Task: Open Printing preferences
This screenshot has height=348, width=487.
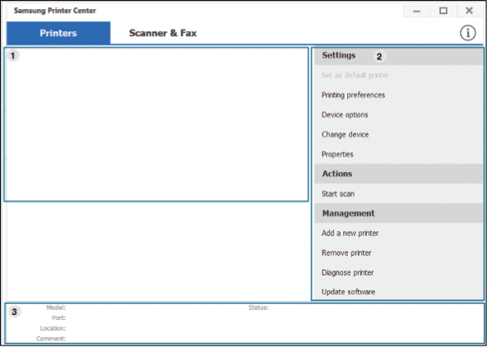Action: coord(353,95)
